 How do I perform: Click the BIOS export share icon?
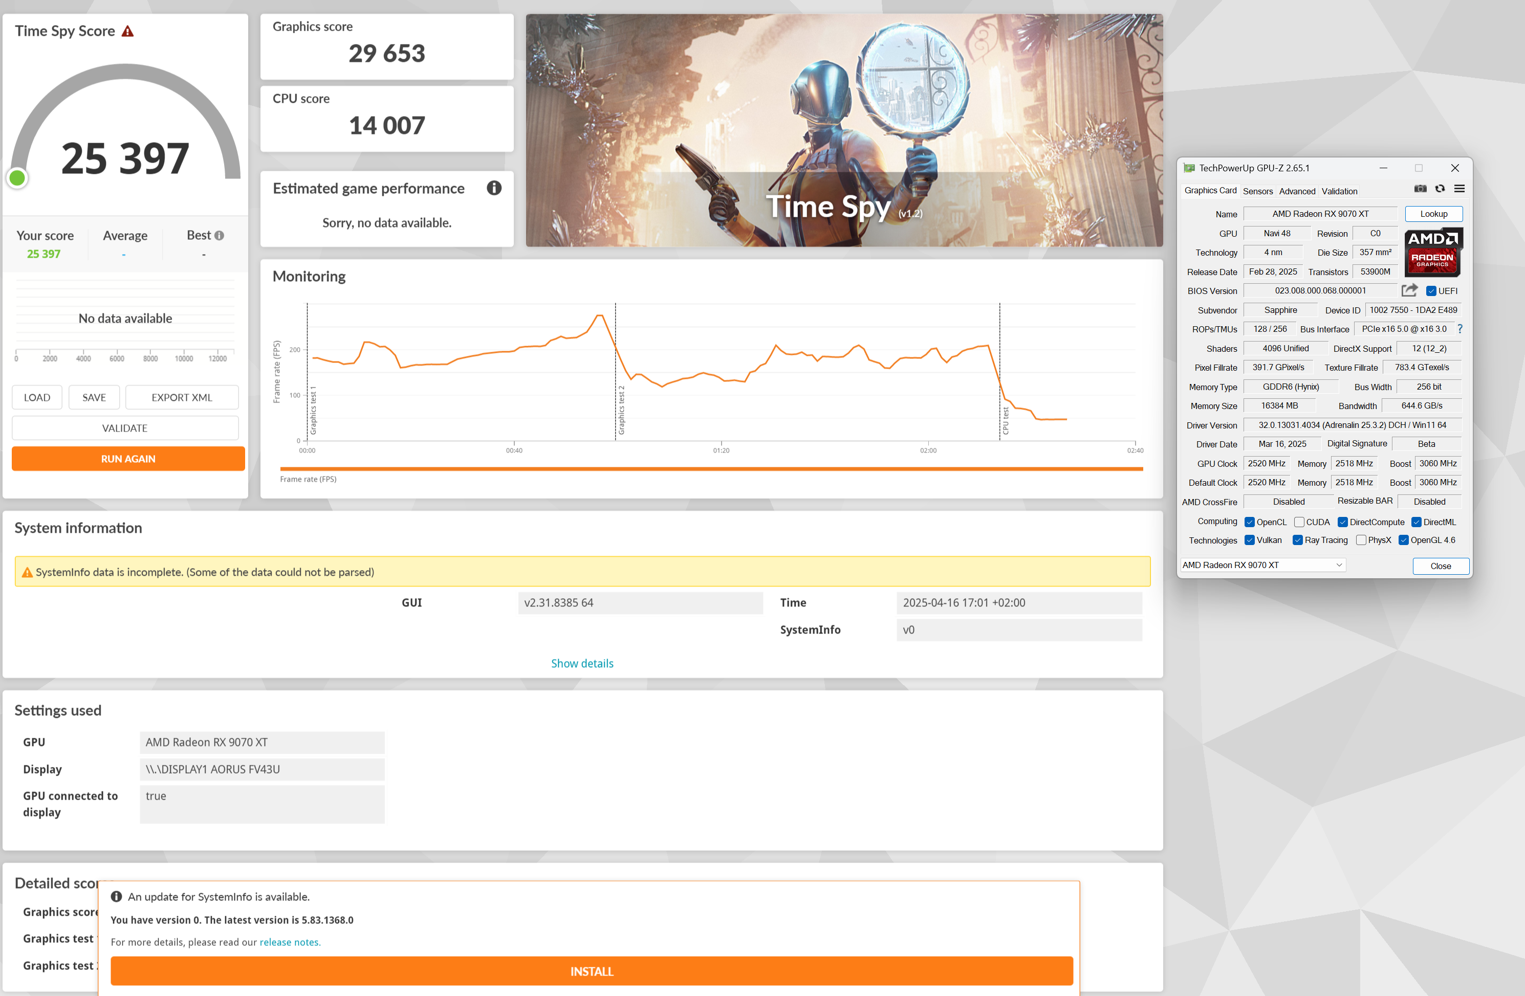1409,290
